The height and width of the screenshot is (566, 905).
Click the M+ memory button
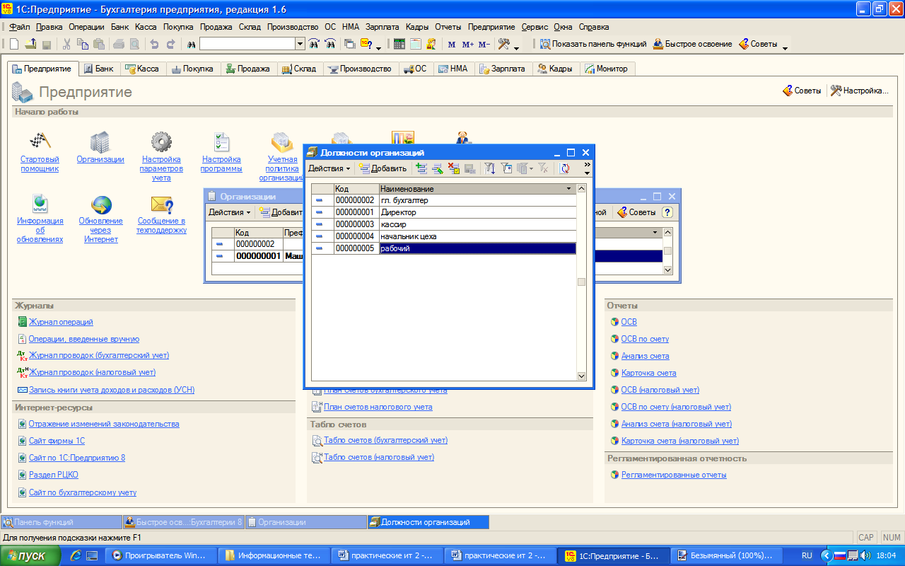tap(468, 44)
